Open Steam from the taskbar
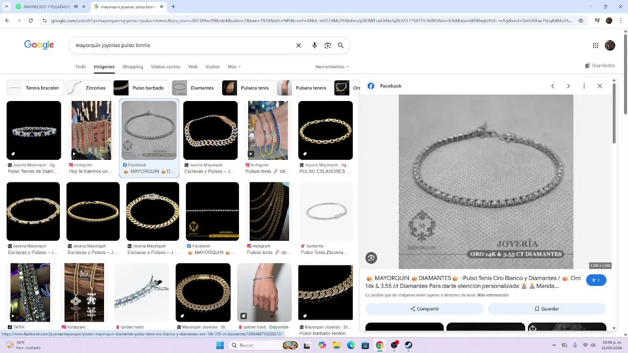The height and width of the screenshot is (353, 628). pyautogui.click(x=408, y=345)
